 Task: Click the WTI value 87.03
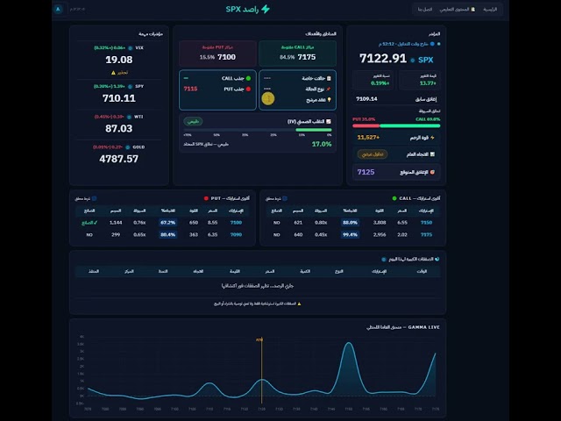click(x=119, y=129)
